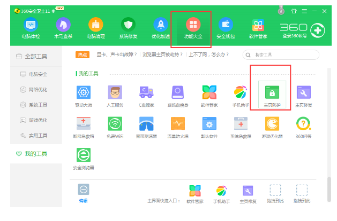The image size is (337, 221).
Task: Select 我的工具 in sidebar
Action: click(36, 154)
